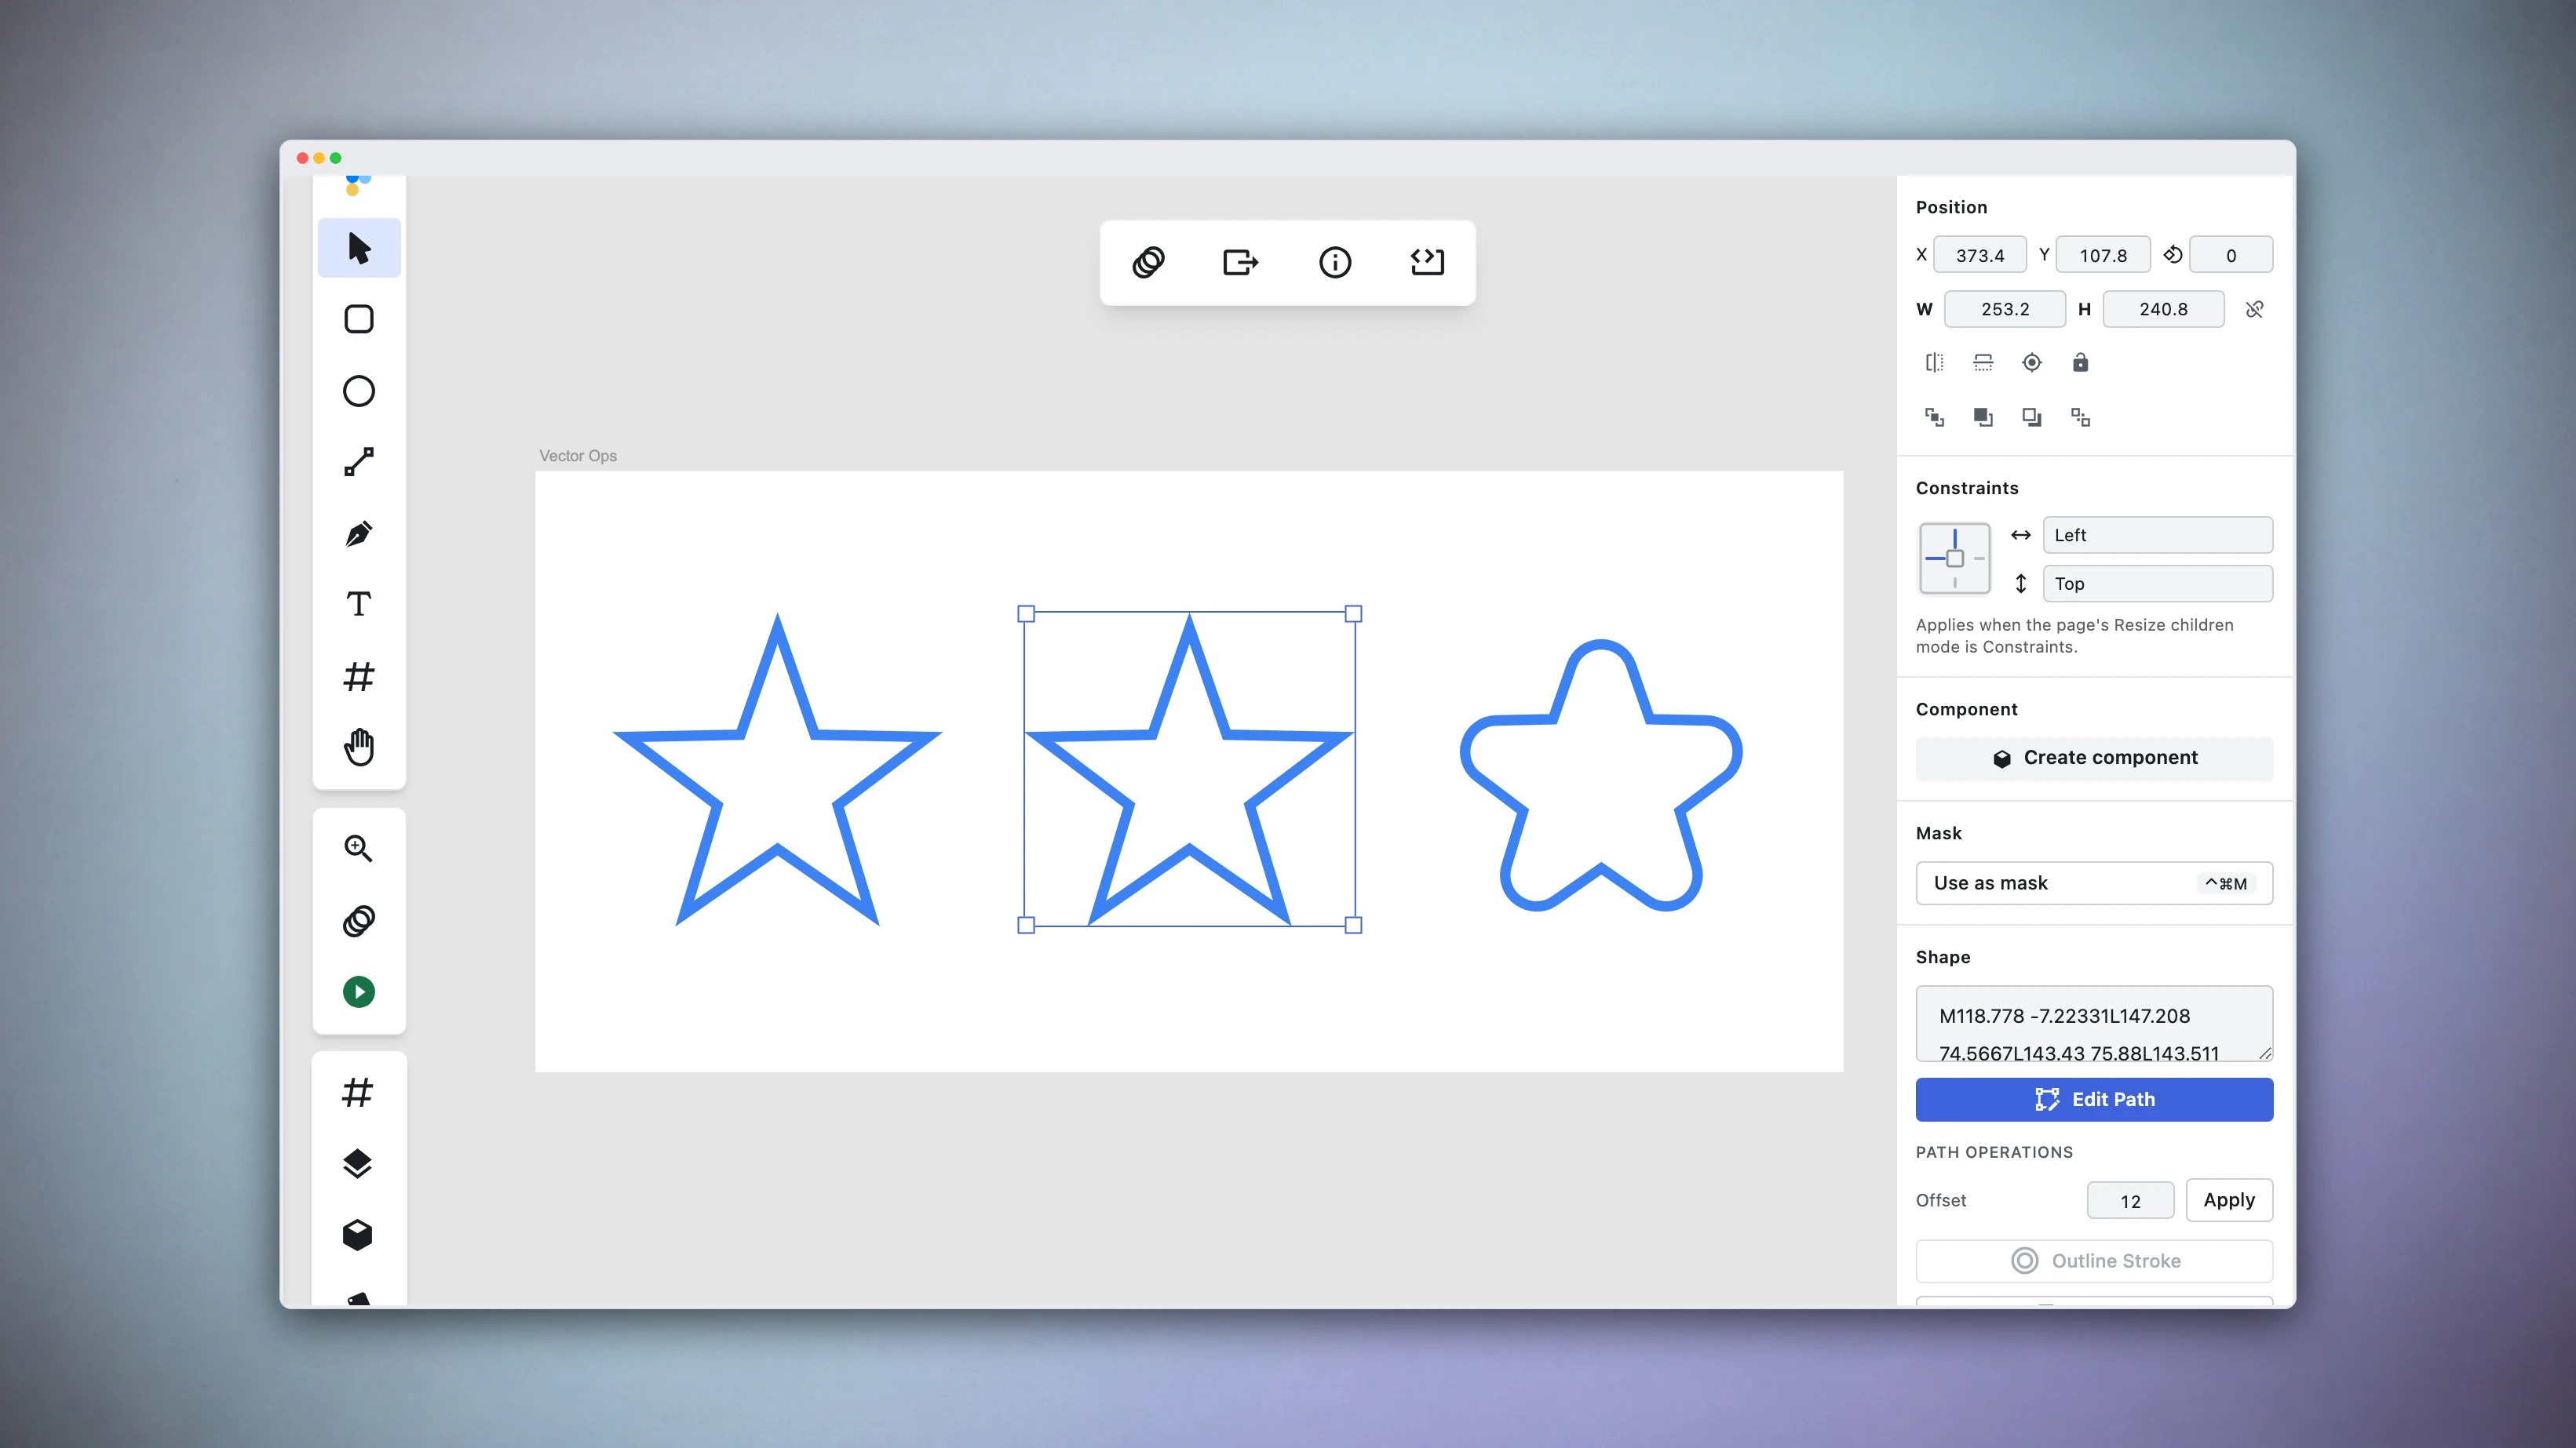
Task: Click the Info icon in top toolbar
Action: click(1335, 263)
